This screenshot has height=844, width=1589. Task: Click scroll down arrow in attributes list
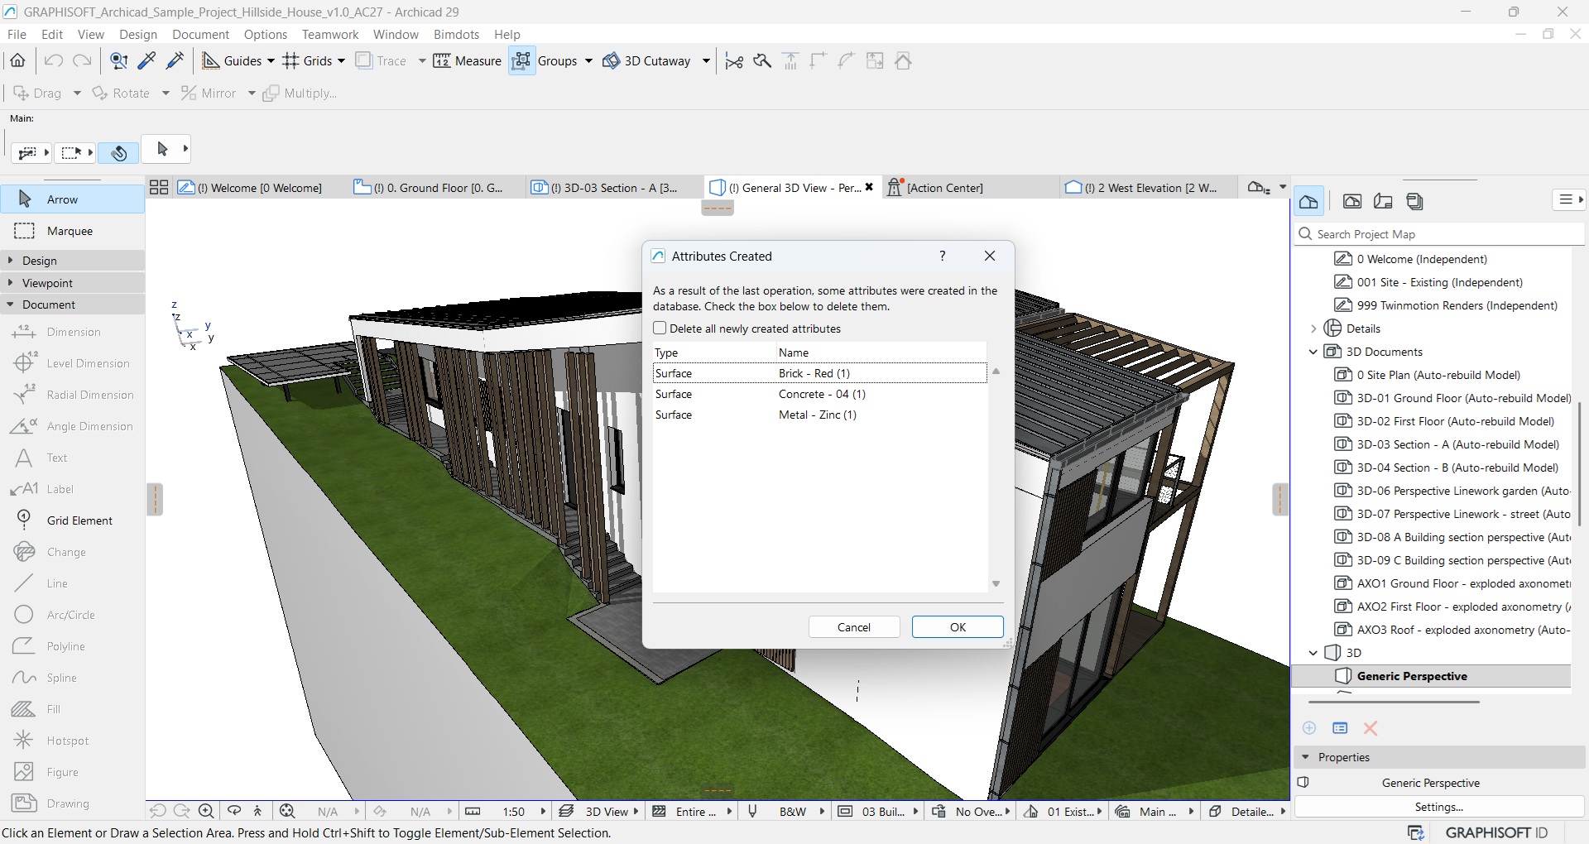[996, 584]
